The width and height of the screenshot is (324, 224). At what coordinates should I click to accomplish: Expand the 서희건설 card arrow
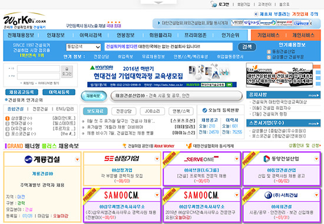[x=316, y=195]
